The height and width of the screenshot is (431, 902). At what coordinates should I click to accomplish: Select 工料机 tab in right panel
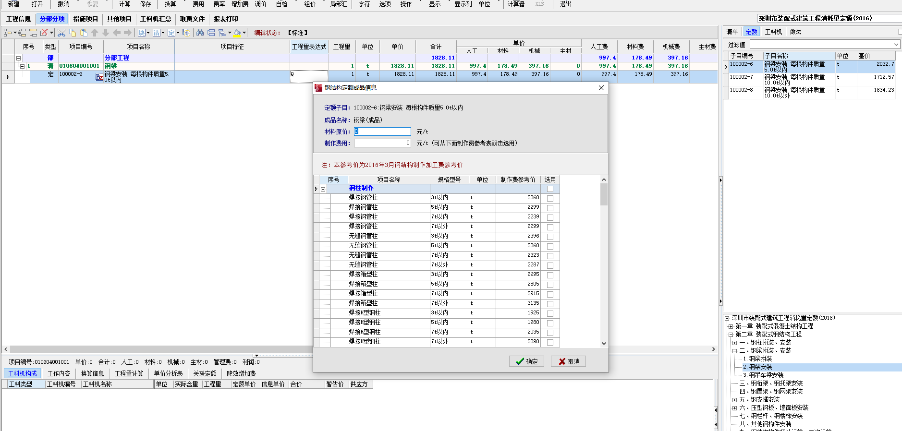773,32
